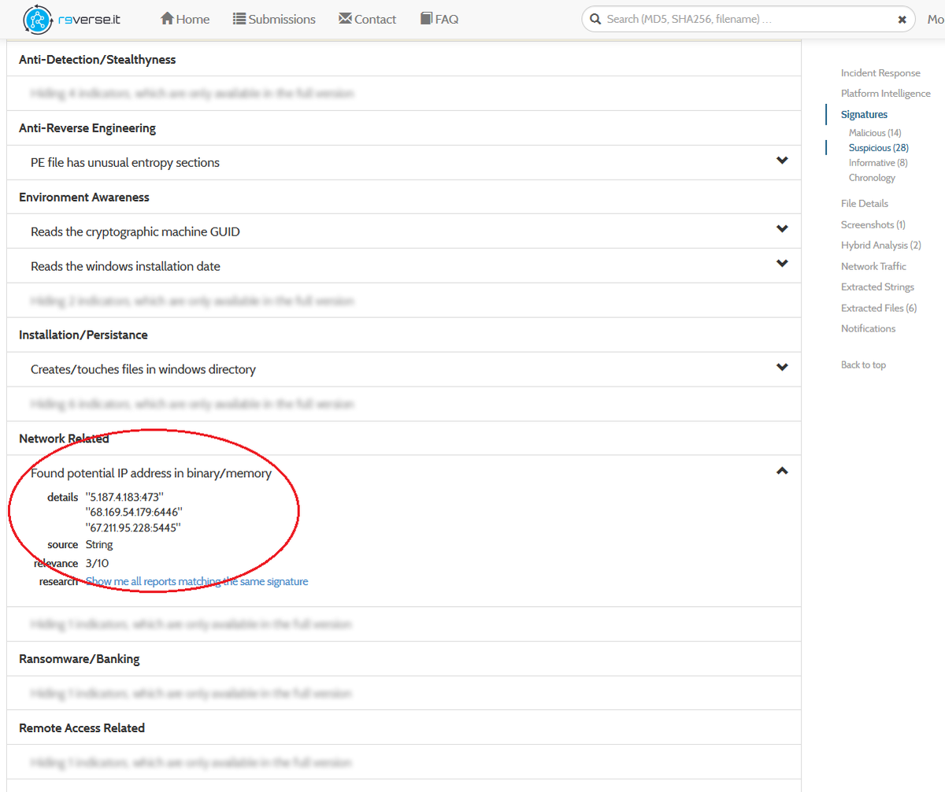
Task: Click the Anti-Detection/Stealthyness heading
Action: tap(98, 59)
